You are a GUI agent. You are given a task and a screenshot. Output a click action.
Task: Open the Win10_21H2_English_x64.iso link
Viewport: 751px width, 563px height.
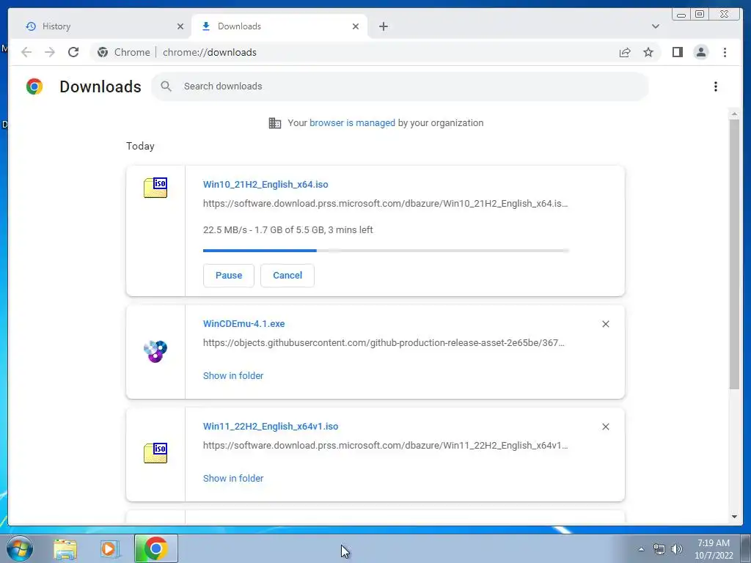point(265,184)
